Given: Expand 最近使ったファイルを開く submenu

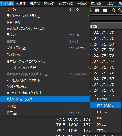Looking at the screenshot, I should (45, 16).
